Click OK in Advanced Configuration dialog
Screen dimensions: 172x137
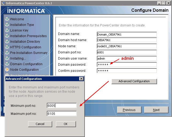pos(66,124)
